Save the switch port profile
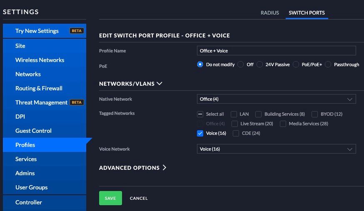 pos(110,198)
